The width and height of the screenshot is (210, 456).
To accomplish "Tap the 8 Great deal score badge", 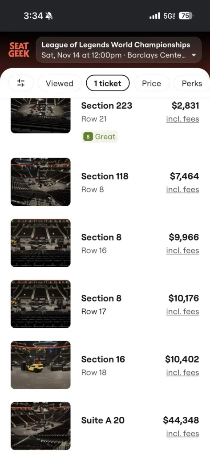I will pyautogui.click(x=99, y=136).
